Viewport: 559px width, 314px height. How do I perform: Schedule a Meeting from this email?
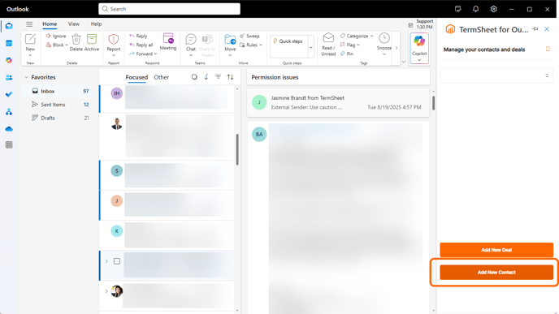click(x=168, y=42)
